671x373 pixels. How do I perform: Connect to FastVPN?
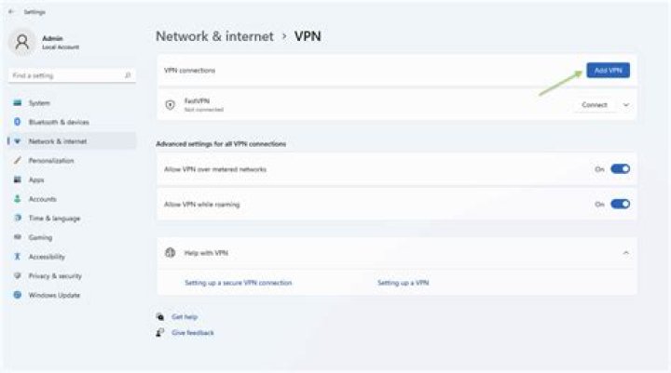click(x=594, y=105)
